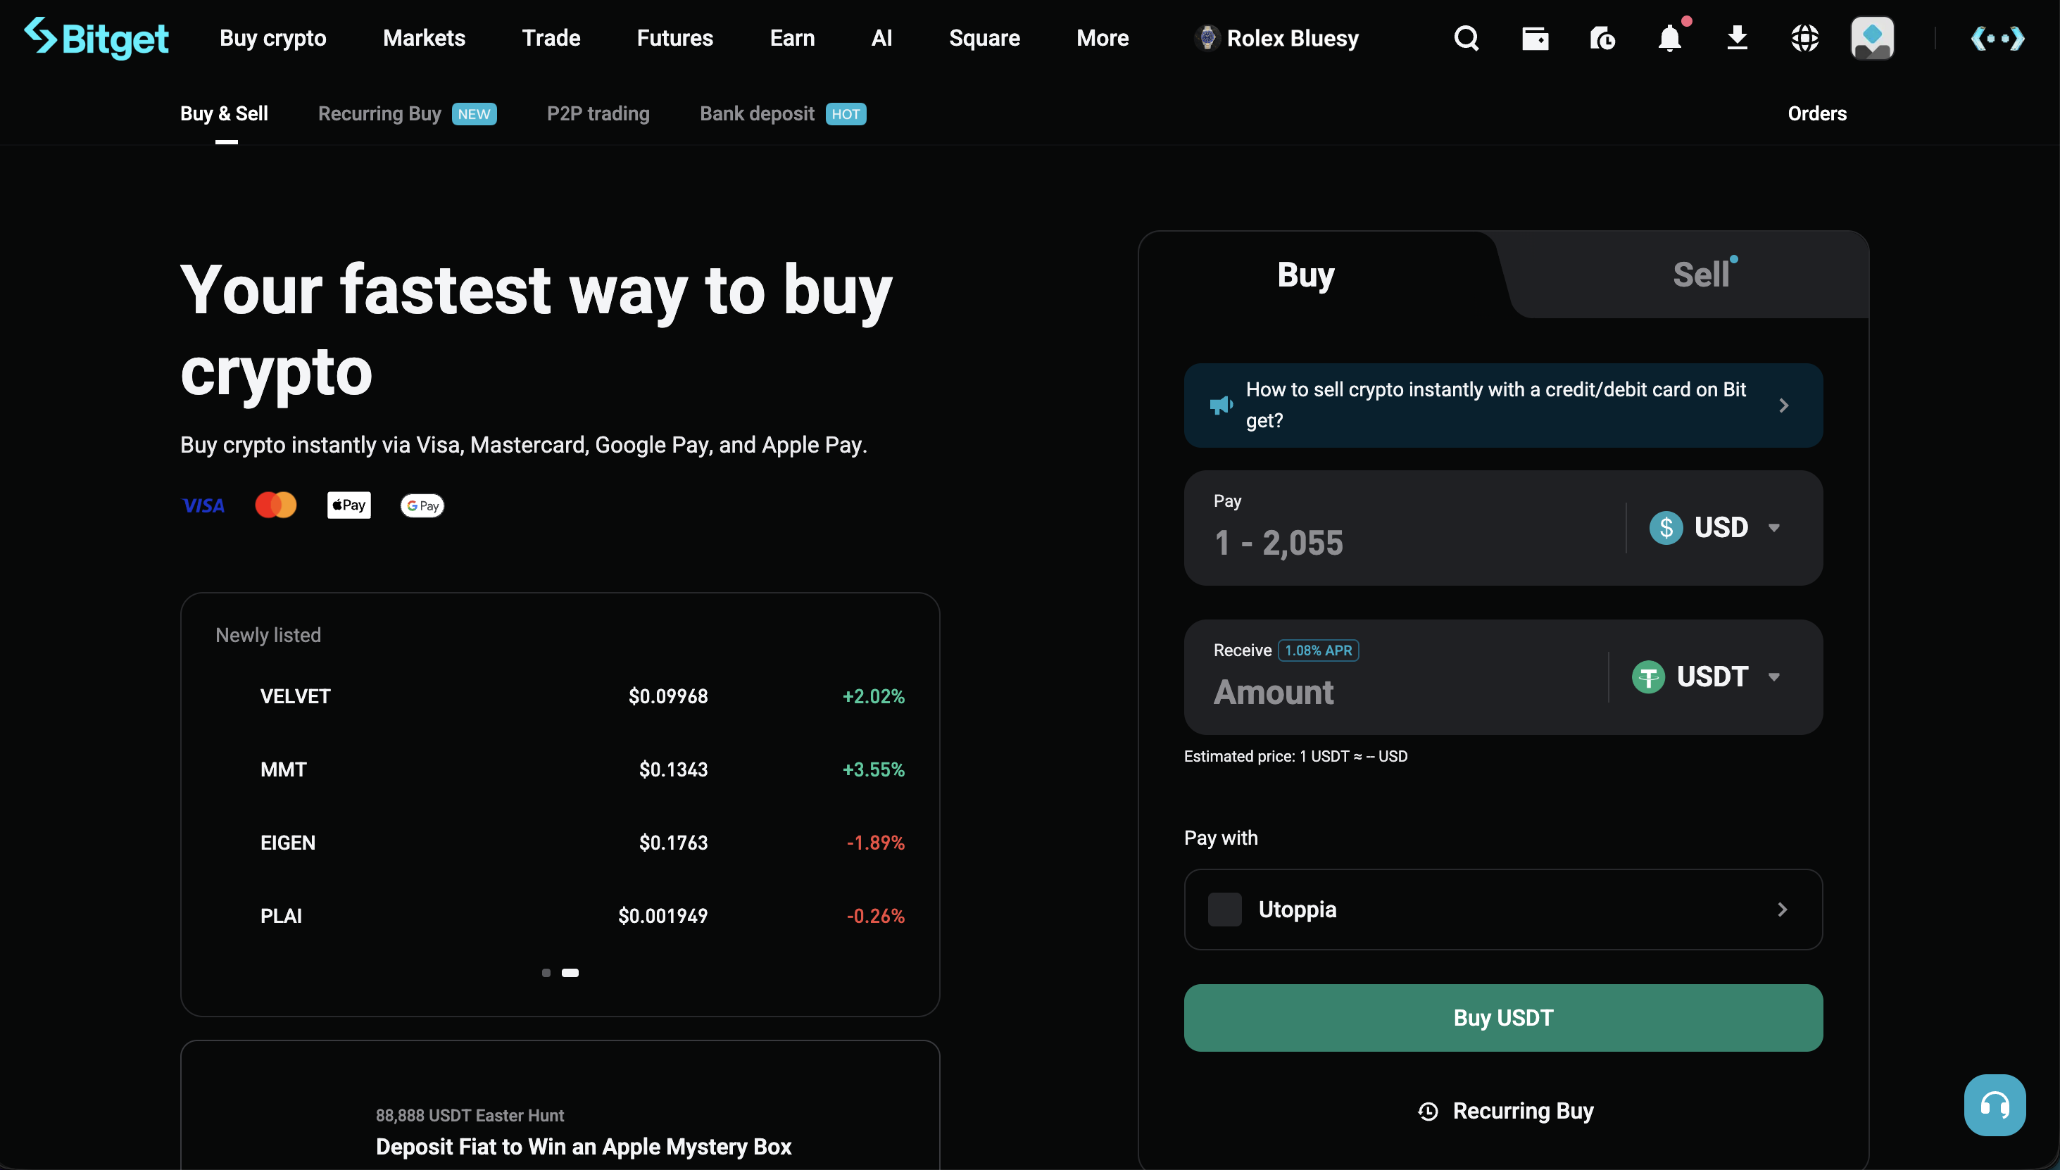Image resolution: width=2060 pixels, height=1170 pixels.
Task: Open the MMT newly listed row
Action: [x=560, y=769]
